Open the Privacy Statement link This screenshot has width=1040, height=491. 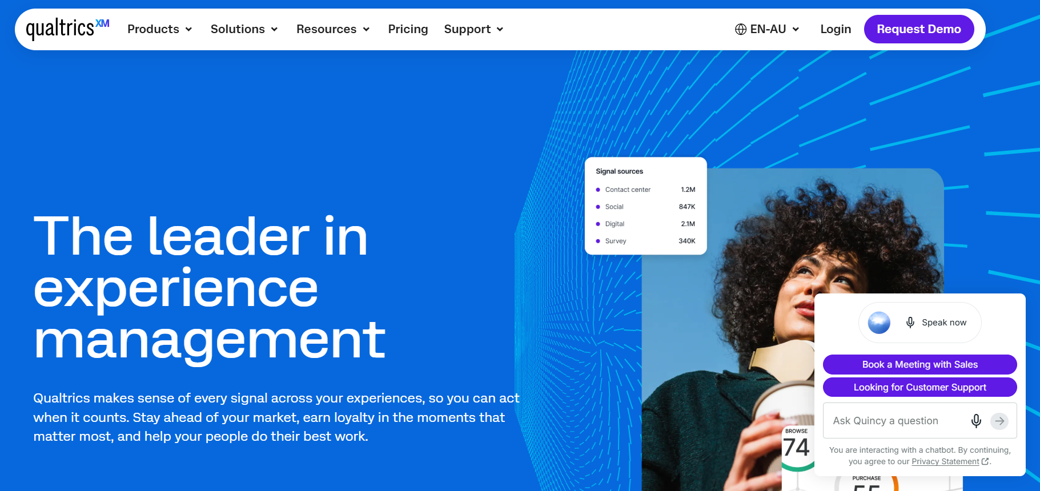pos(945,461)
